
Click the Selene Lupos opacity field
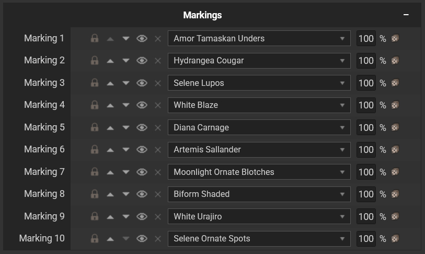(366, 83)
